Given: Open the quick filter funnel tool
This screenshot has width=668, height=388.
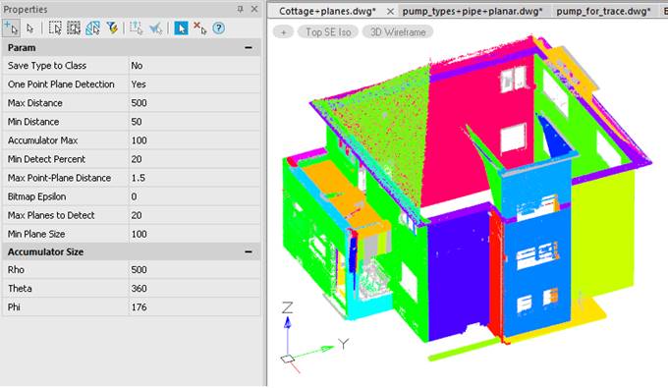Looking at the screenshot, I should point(112,28).
